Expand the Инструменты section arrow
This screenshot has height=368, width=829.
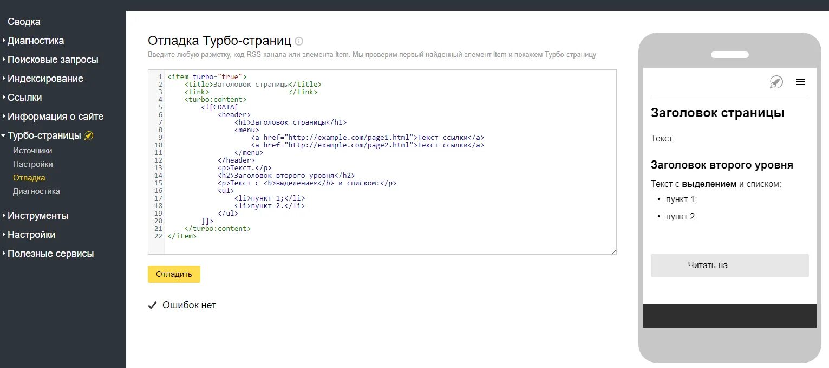click(x=4, y=216)
